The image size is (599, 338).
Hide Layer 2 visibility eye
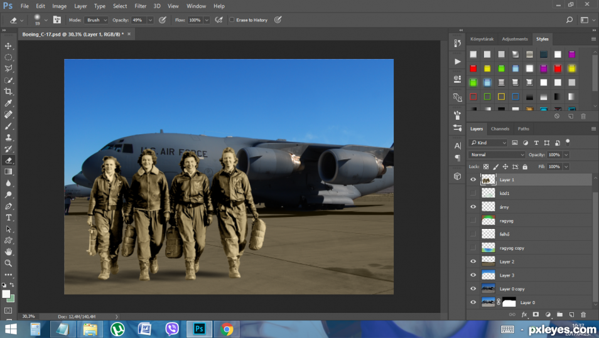(x=473, y=261)
